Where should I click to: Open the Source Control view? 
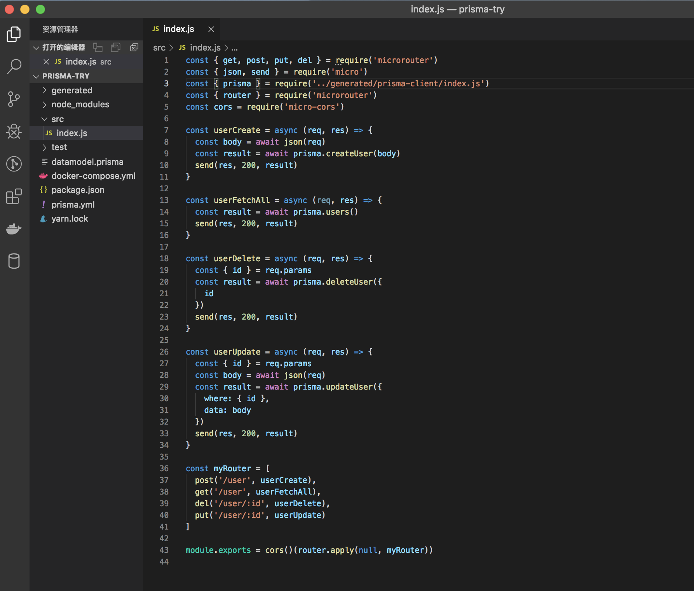[x=14, y=99]
